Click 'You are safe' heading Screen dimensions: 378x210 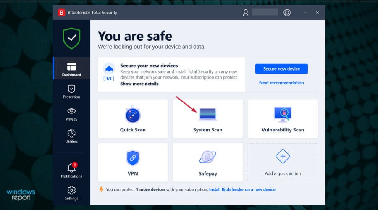click(x=135, y=36)
